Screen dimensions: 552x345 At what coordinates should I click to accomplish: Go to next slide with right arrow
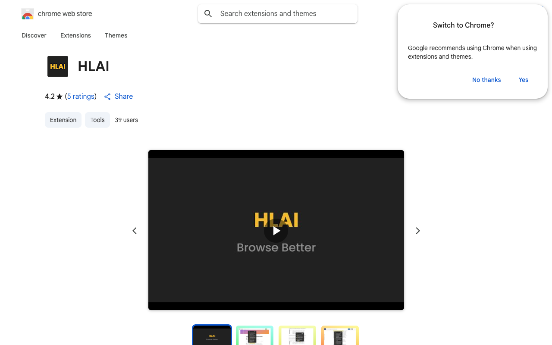(x=417, y=231)
